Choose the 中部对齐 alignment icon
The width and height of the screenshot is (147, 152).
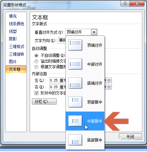[x=75, y=64]
